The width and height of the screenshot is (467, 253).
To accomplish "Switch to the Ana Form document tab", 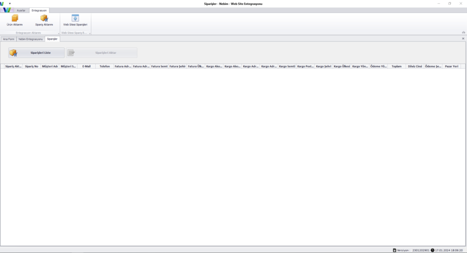I will point(9,39).
